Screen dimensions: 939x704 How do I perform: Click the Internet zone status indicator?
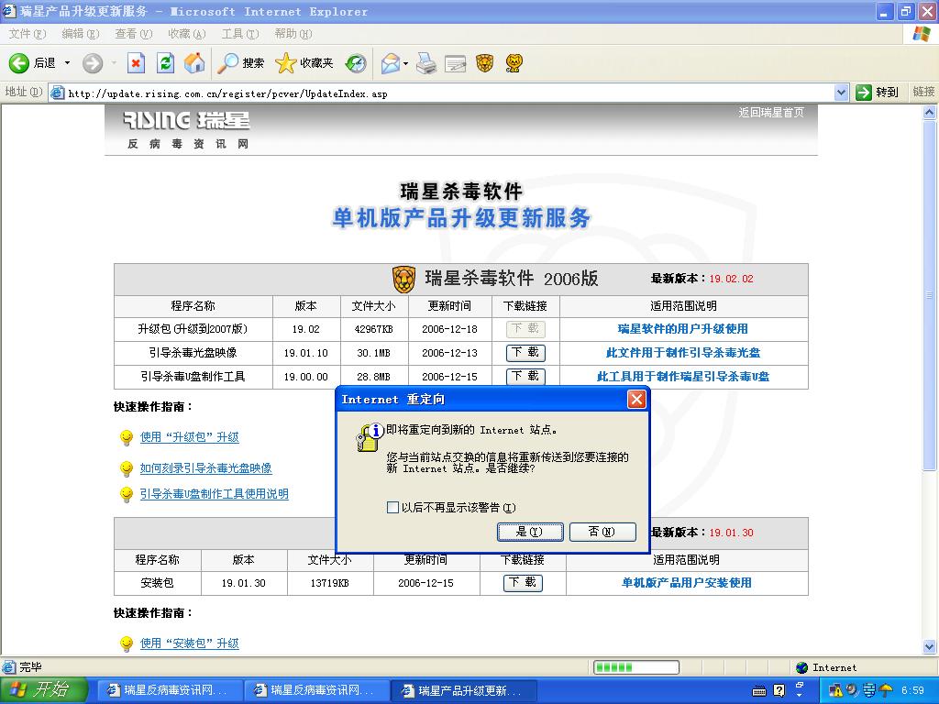pos(826,667)
